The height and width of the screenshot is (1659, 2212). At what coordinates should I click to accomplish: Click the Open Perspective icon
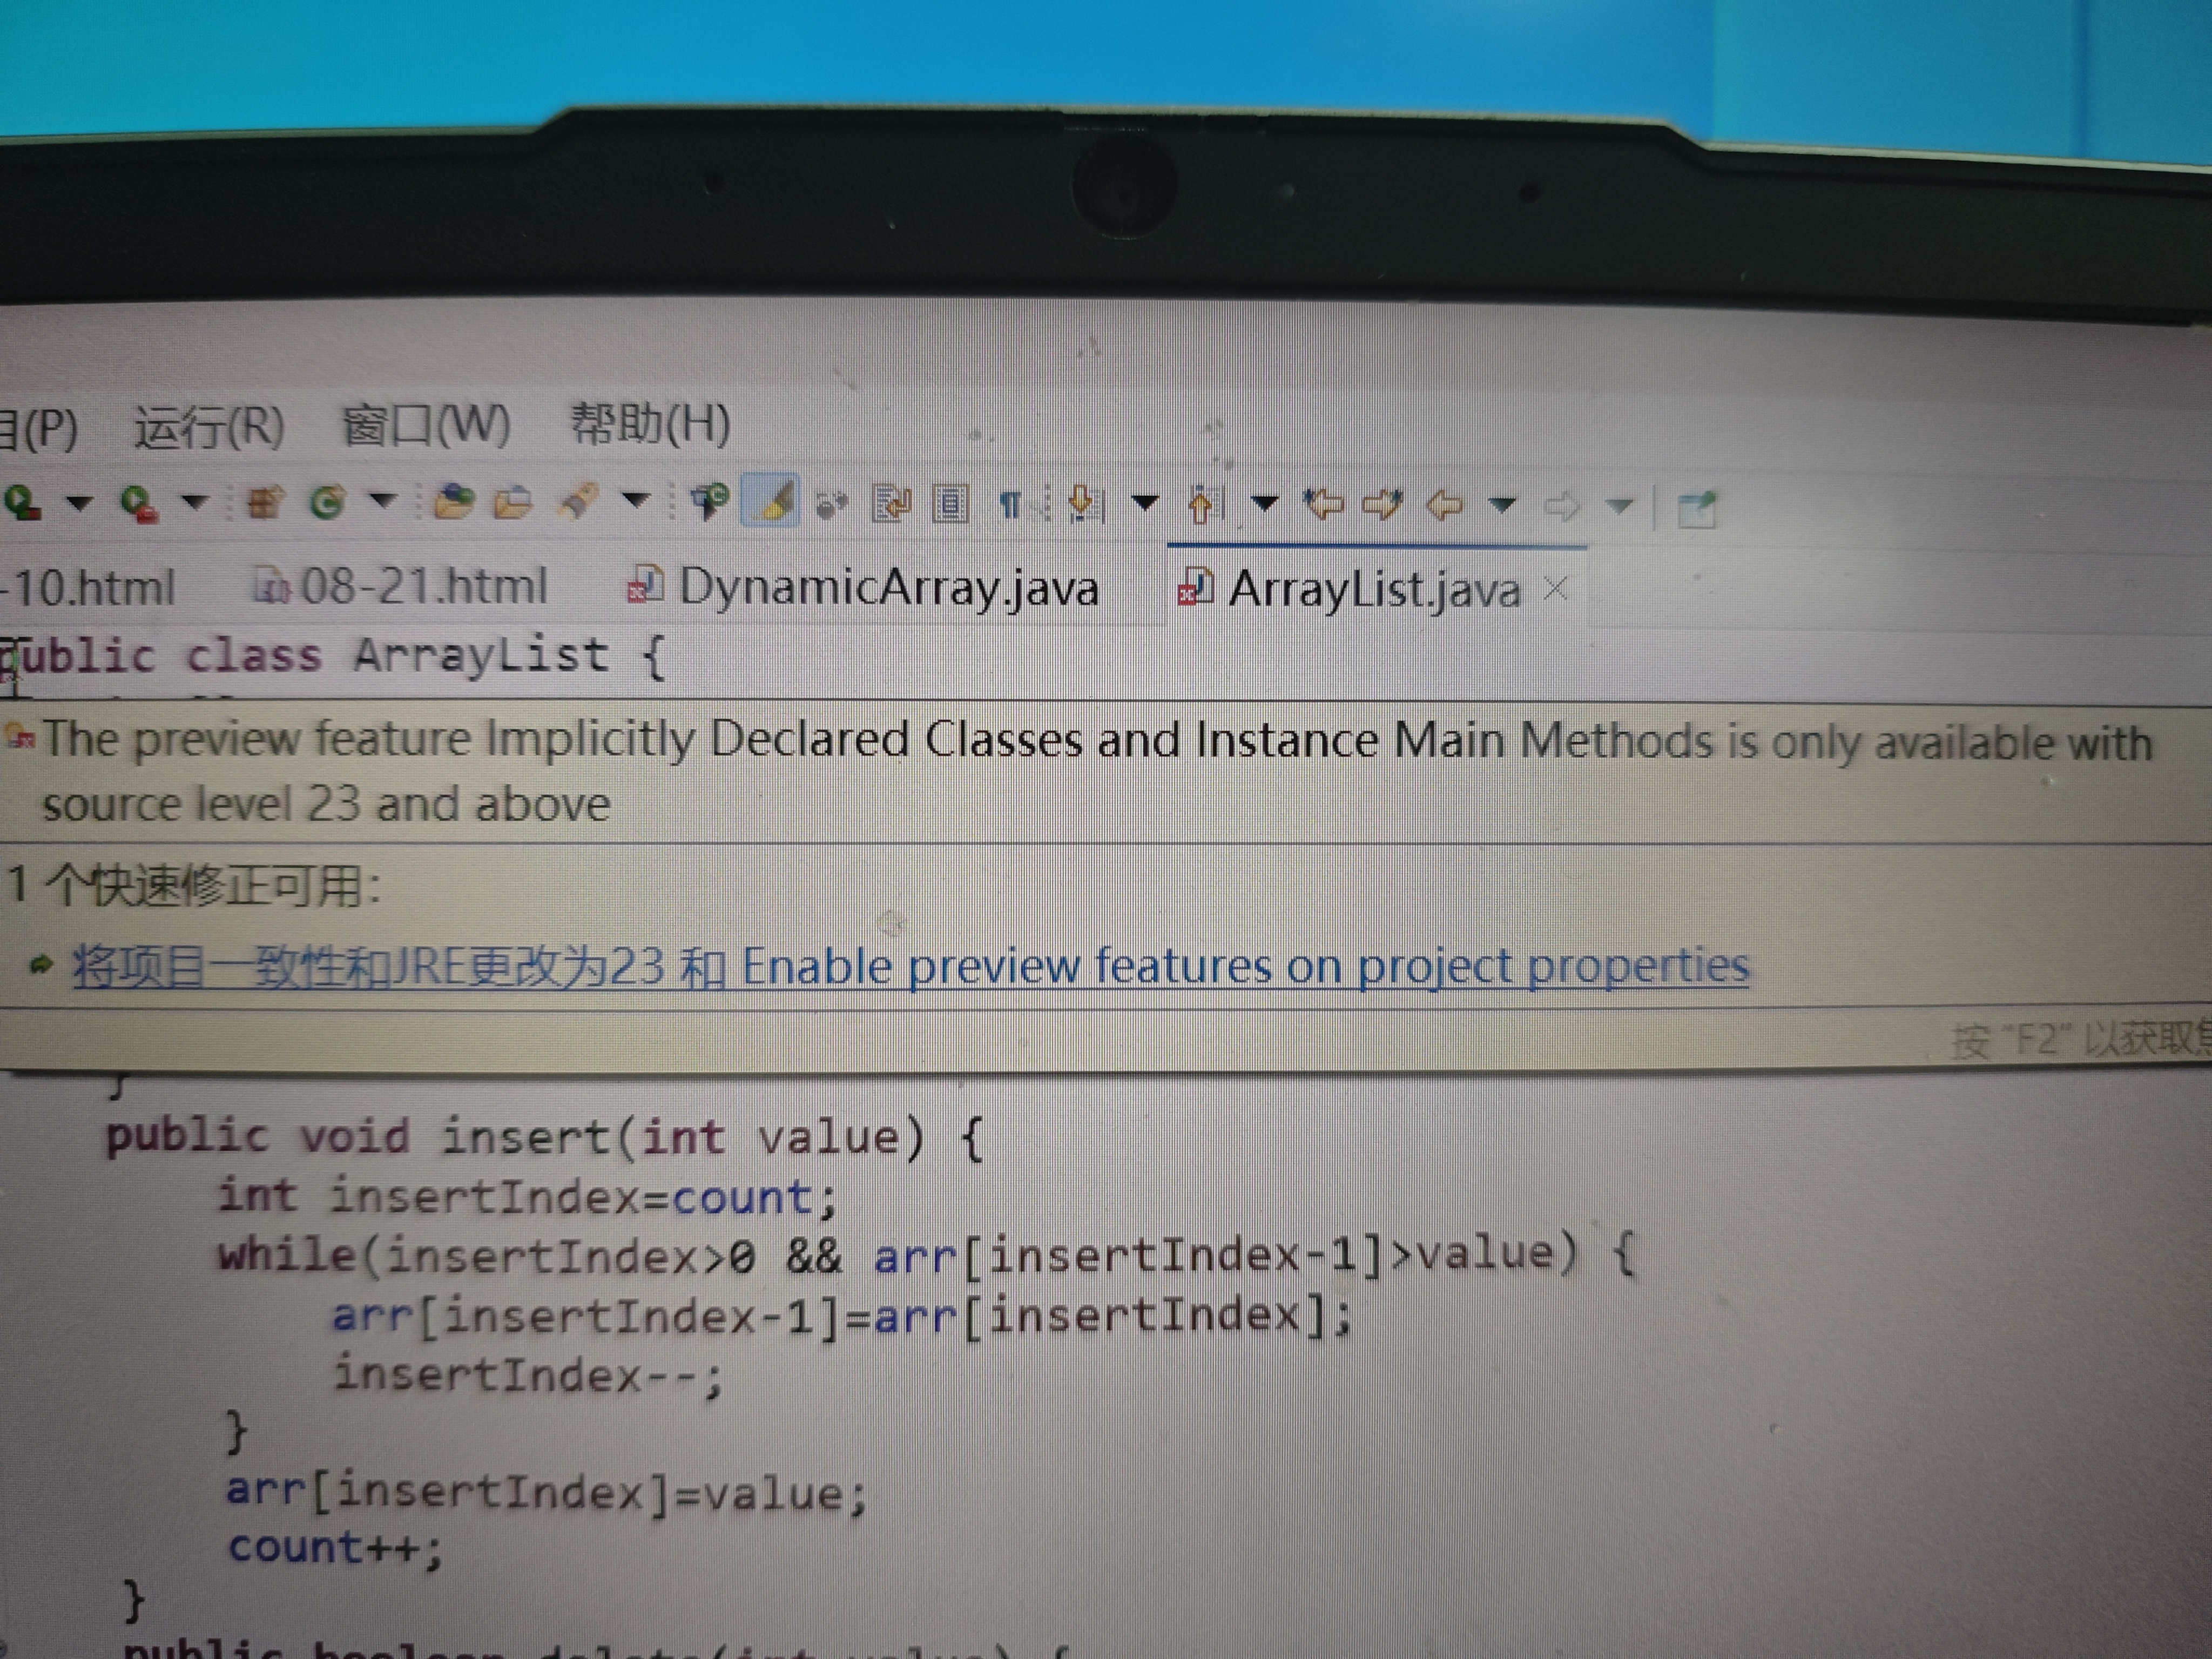(x=1696, y=509)
